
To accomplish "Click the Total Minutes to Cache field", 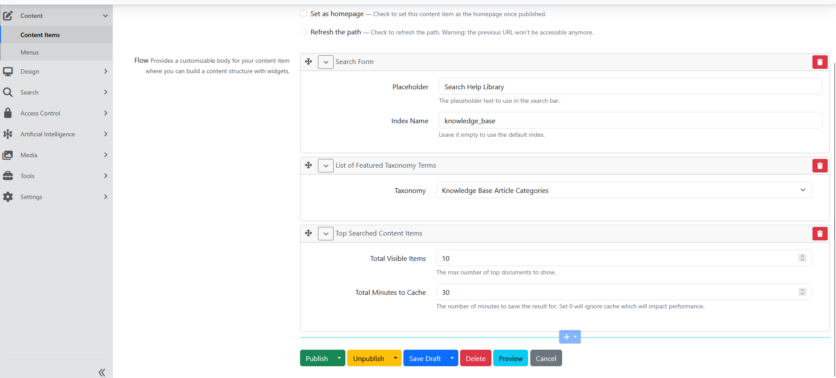I will pyautogui.click(x=624, y=292).
